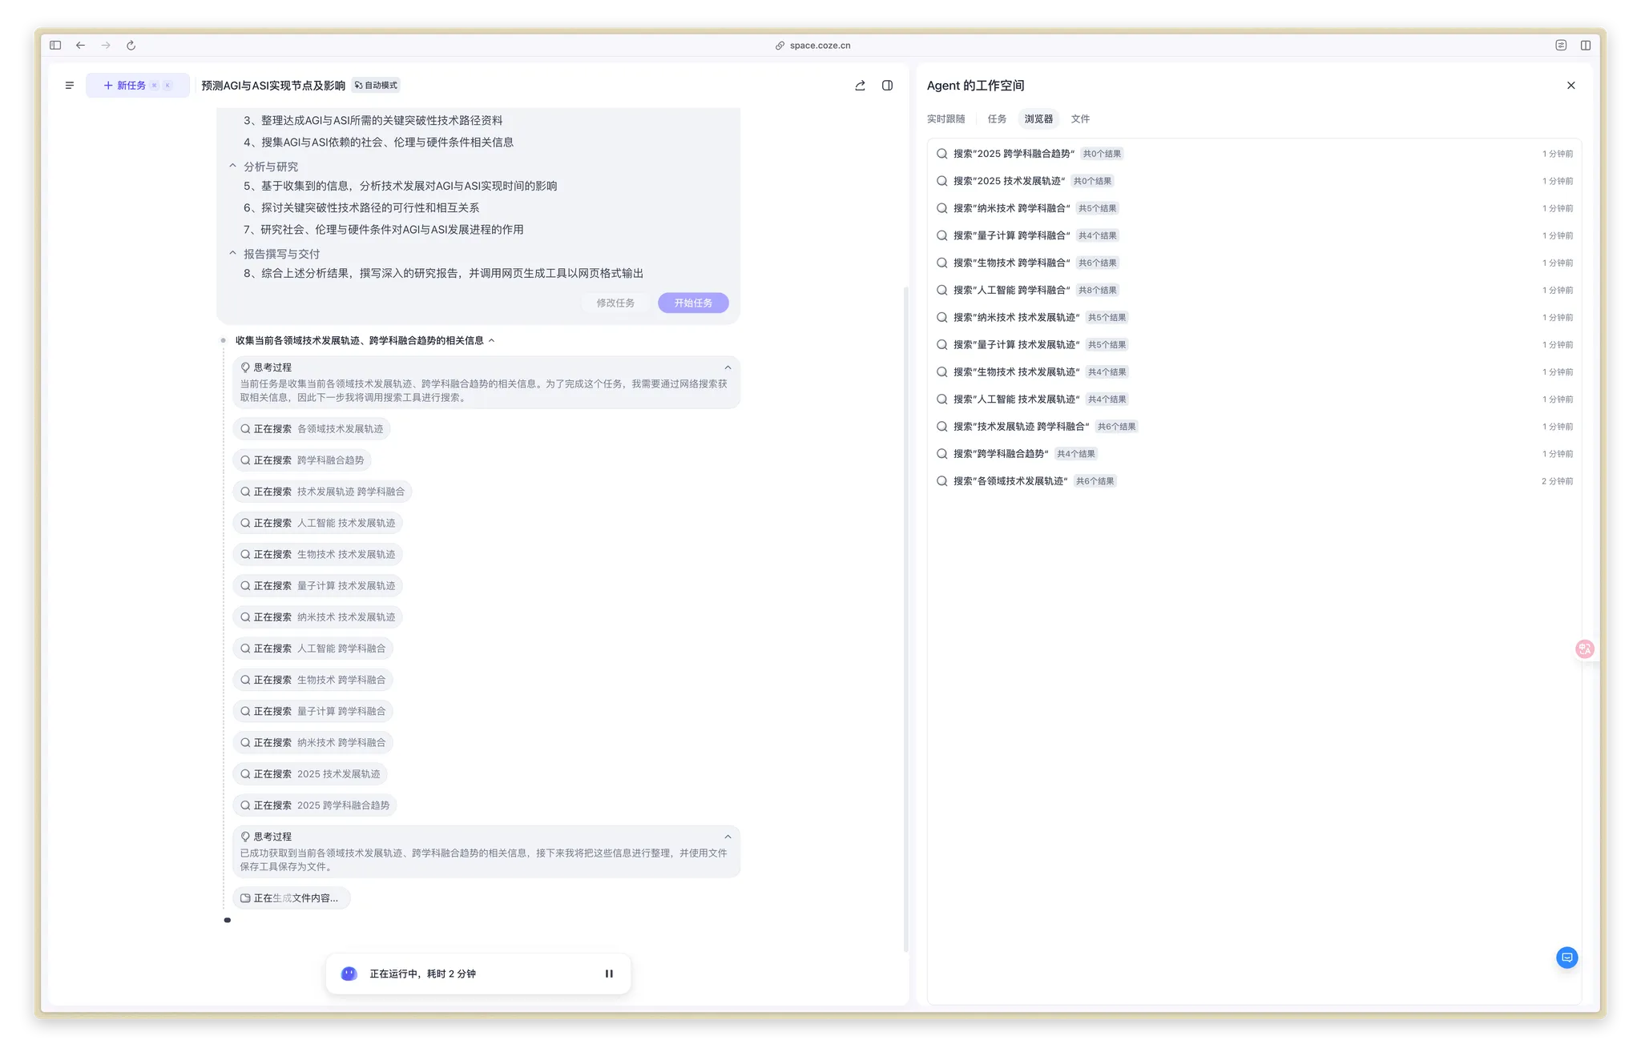The height and width of the screenshot is (1060, 1641).
Task: Switch to the 实时跟随 tab
Action: pos(945,119)
